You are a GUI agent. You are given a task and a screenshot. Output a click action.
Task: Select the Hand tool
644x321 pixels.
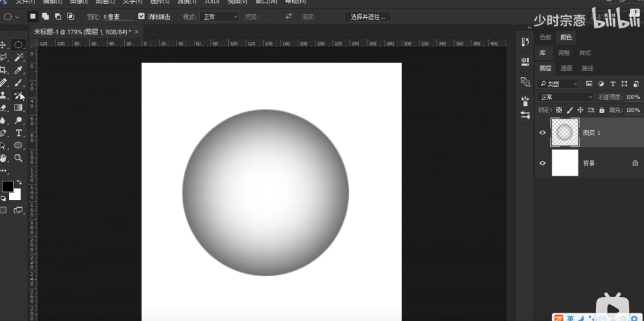(x=3, y=158)
